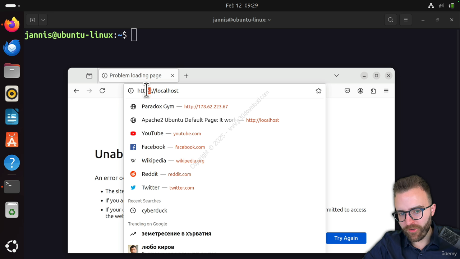Pick trending suggestion любо киров
This screenshot has width=460, height=259.
coord(225,248)
